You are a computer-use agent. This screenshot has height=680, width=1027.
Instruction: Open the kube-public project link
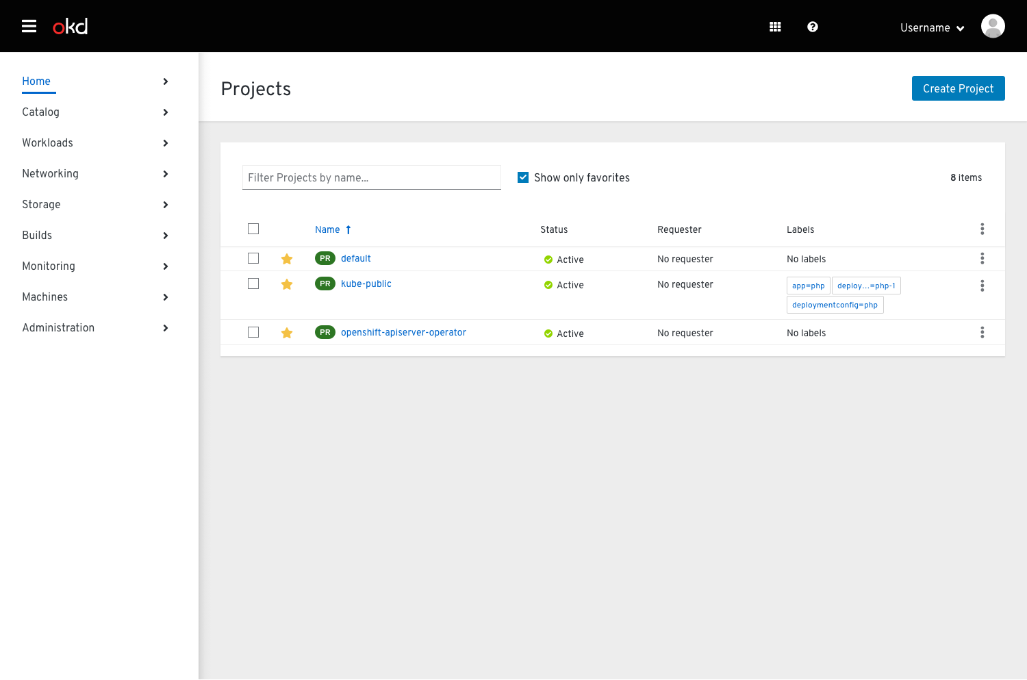[x=366, y=284]
